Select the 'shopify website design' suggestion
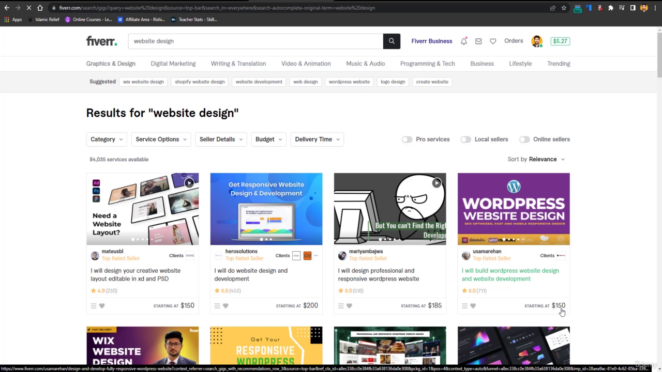The width and height of the screenshot is (662, 372). click(x=200, y=82)
